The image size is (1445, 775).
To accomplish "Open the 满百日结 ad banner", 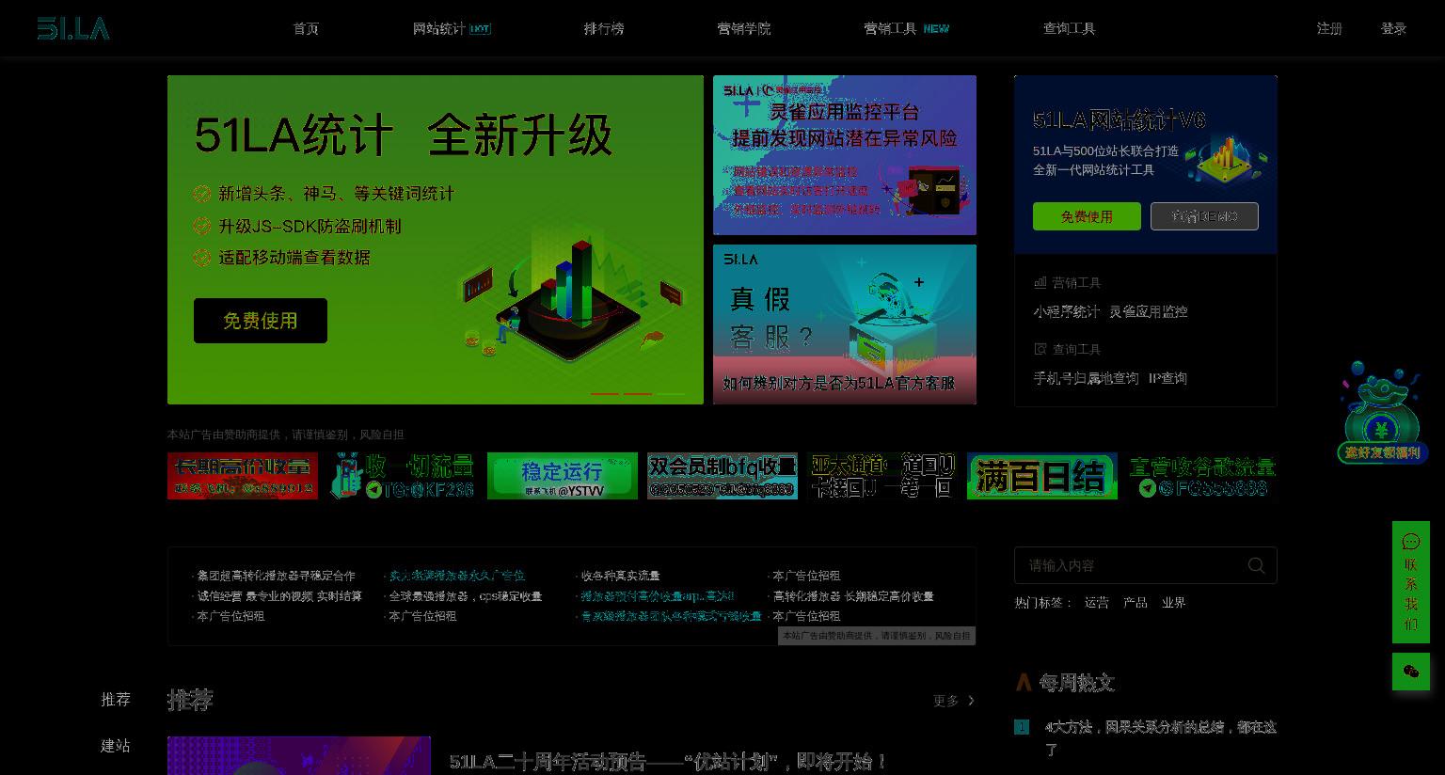I will (1042, 476).
